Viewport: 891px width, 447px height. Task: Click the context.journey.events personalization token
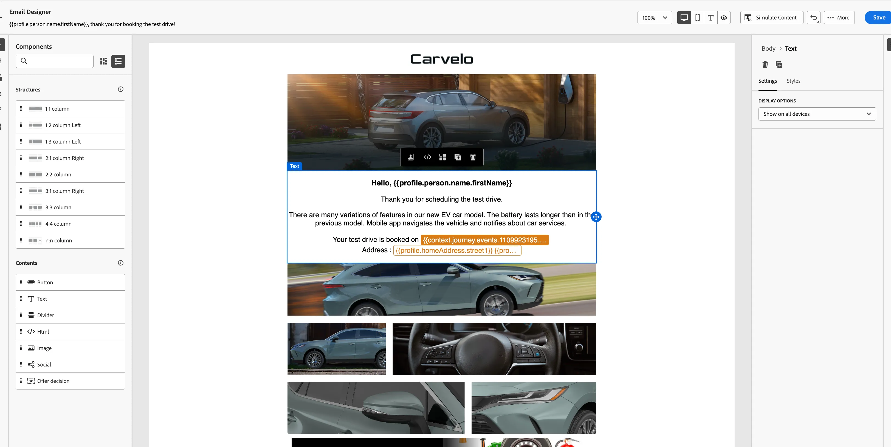click(484, 240)
